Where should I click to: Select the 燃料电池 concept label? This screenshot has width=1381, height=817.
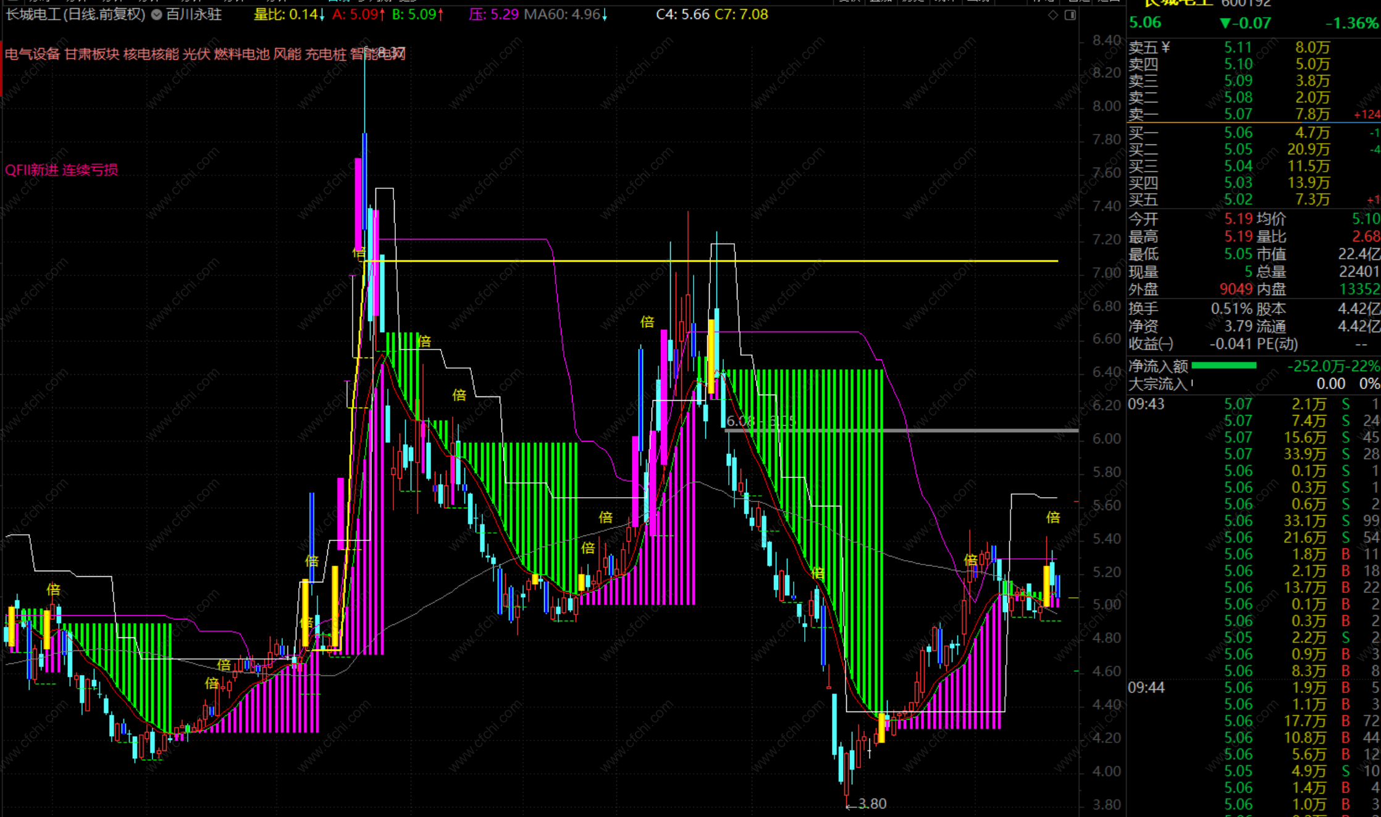(241, 54)
